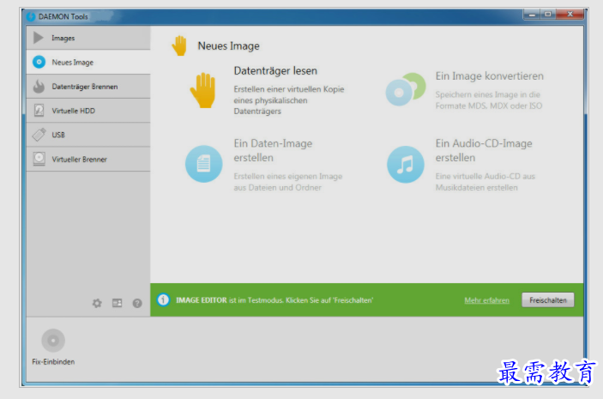The image size is (603, 399).
Task: Choose the Ein Daten-Image erstellen document icon
Action: point(203,164)
